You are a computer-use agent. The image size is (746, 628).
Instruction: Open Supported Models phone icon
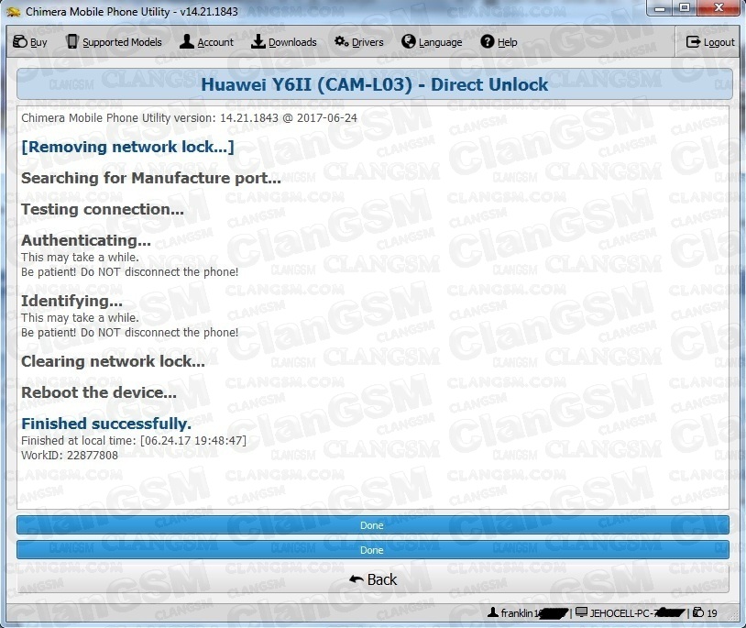point(71,42)
